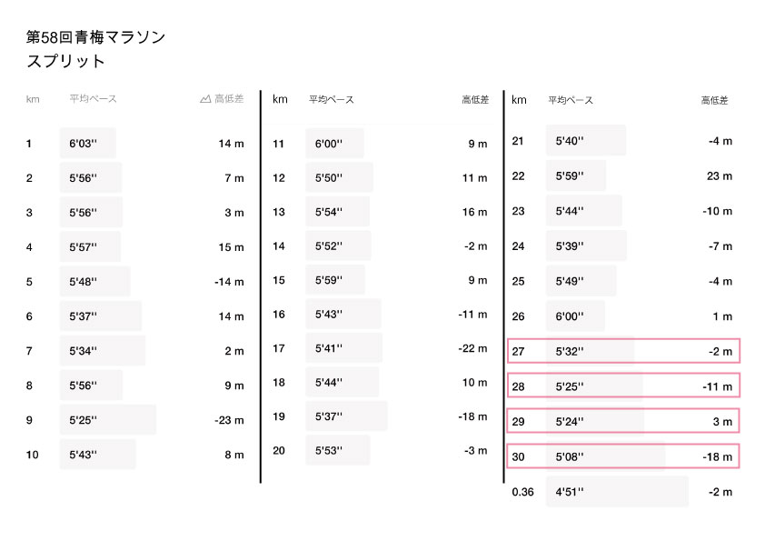The width and height of the screenshot is (765, 541).
Task: Click the -22 m elevation value for km 17
Action: 472,348
